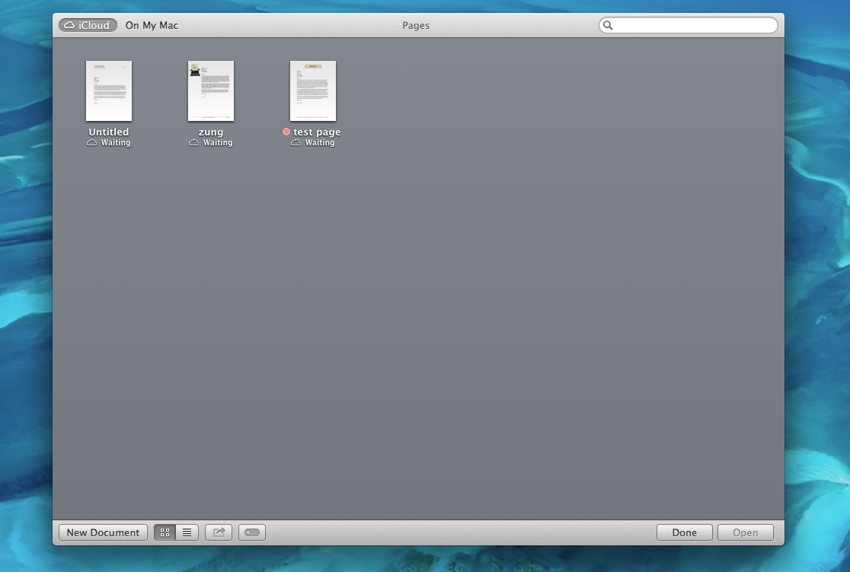
Task: Select the test page document thumbnail
Action: pyautogui.click(x=313, y=91)
